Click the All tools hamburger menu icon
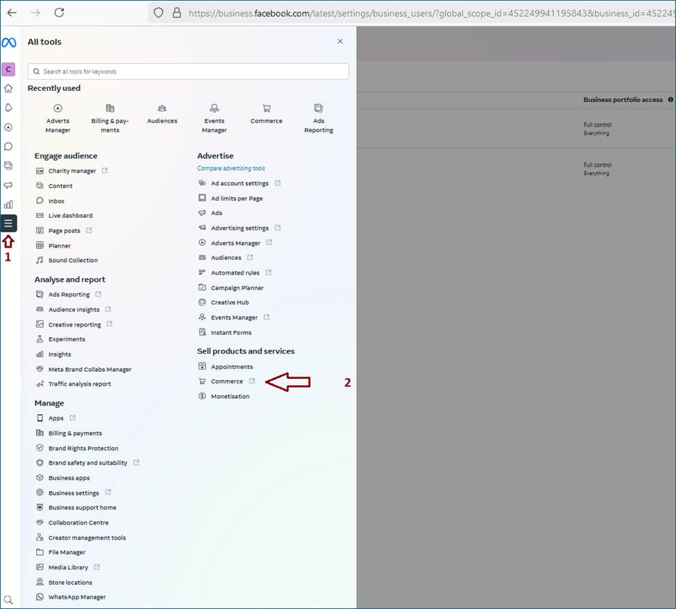Screen dimensions: 676x609 (x=8, y=223)
